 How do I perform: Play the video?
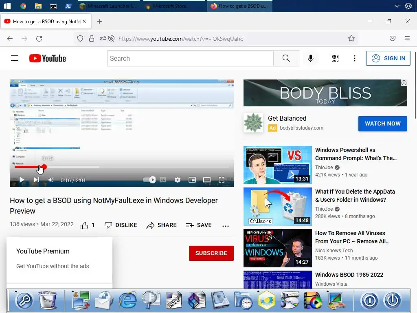click(x=22, y=180)
